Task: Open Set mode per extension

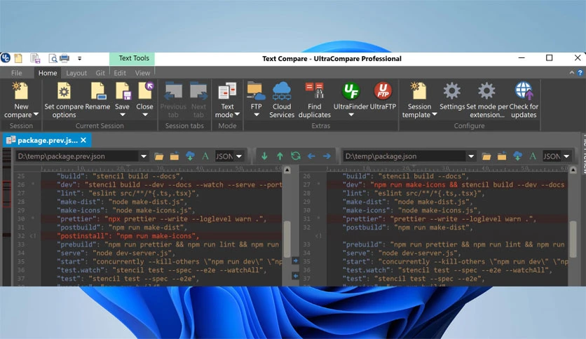Action: click(x=487, y=100)
